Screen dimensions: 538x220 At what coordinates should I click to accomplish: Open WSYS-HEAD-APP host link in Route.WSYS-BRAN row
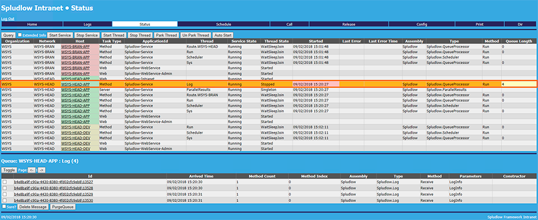(75, 95)
